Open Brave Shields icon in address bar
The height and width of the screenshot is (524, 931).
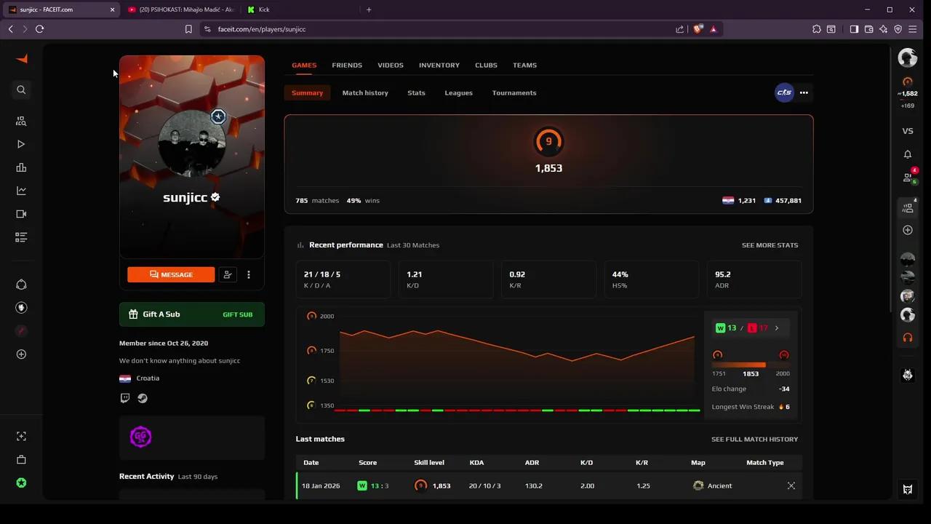(x=699, y=29)
